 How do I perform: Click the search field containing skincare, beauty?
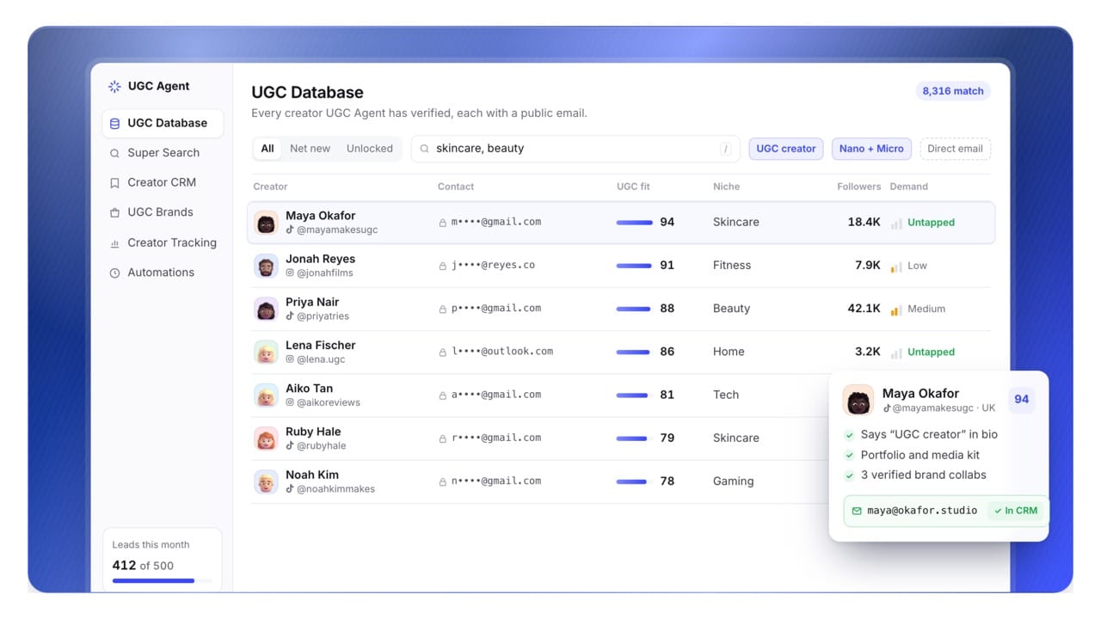click(x=575, y=149)
